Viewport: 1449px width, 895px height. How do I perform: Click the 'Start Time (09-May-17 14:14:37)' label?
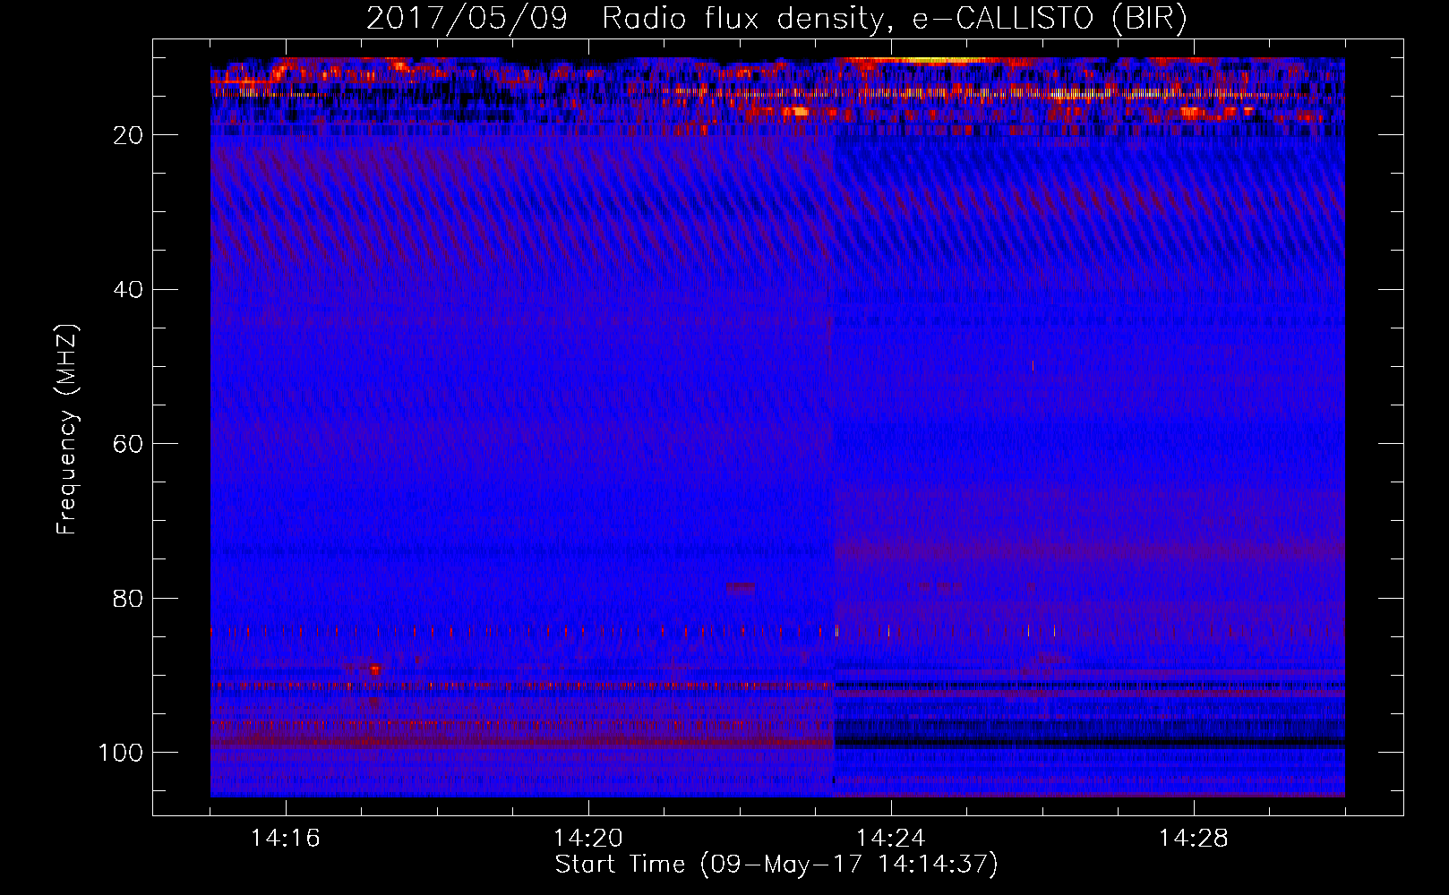click(x=776, y=865)
